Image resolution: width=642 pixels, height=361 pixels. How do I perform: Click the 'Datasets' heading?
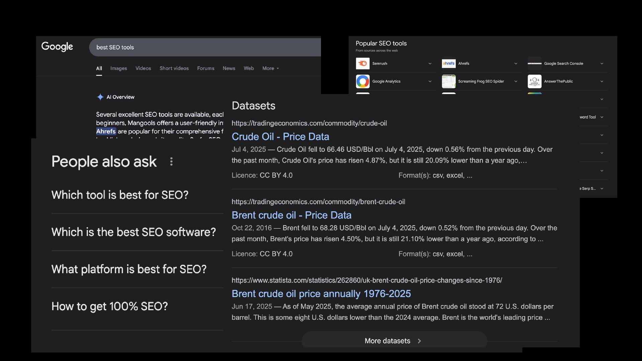coord(253,106)
